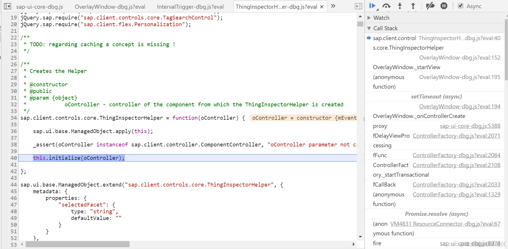Select the fCallBack stack frame
This screenshot has width=508, height=249.
tap(384, 184)
